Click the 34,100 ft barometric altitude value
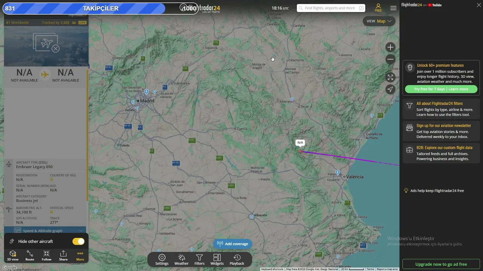483x271 pixels. pos(24,212)
